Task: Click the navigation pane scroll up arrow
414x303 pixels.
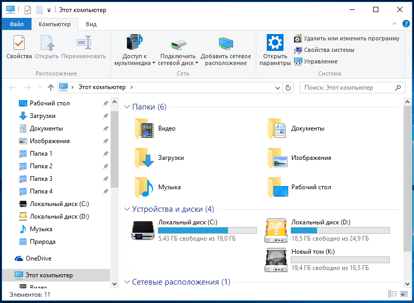Action: 115,102
